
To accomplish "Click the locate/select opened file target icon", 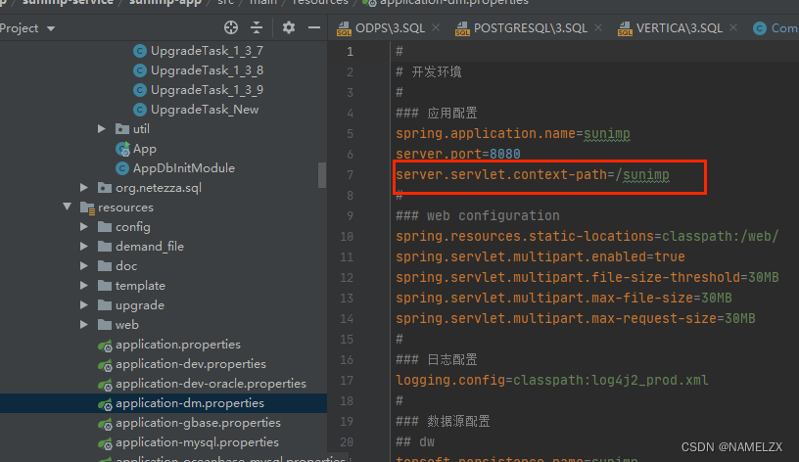I will point(231,28).
